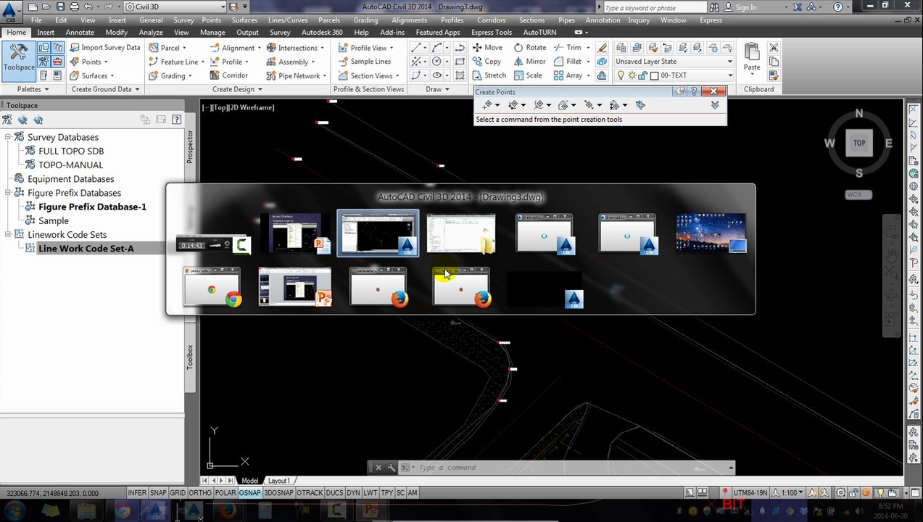The width and height of the screenshot is (923, 522).
Task: Click the Feature Line tool
Action: 174,62
